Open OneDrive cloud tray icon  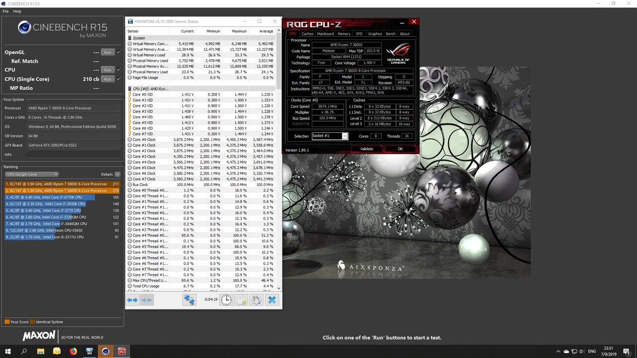(x=567, y=351)
